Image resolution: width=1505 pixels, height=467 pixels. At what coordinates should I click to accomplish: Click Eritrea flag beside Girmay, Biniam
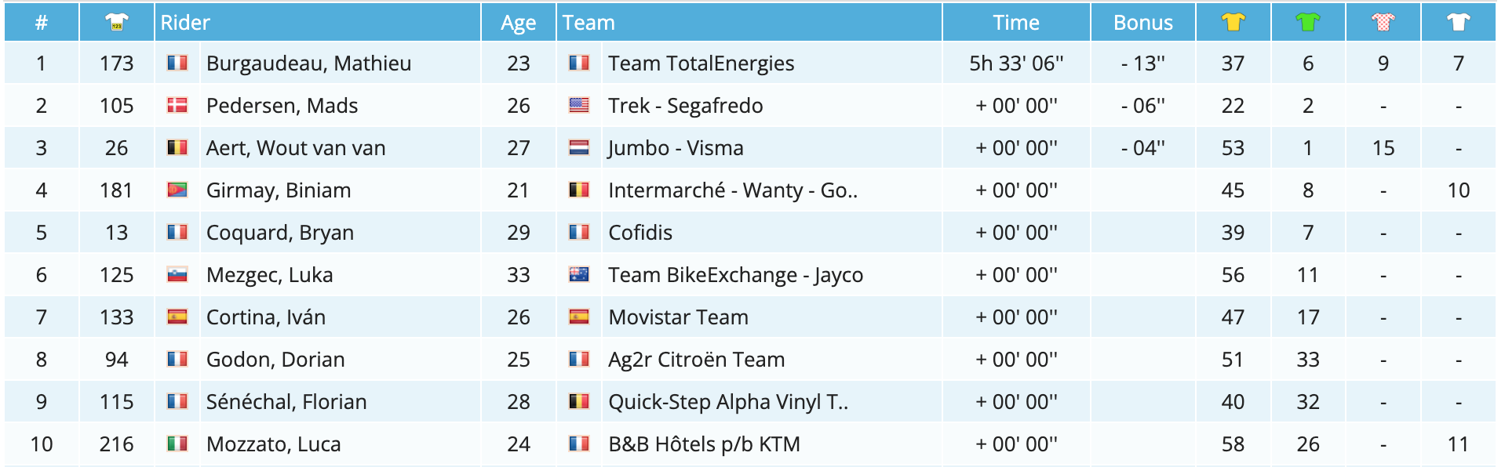click(177, 190)
